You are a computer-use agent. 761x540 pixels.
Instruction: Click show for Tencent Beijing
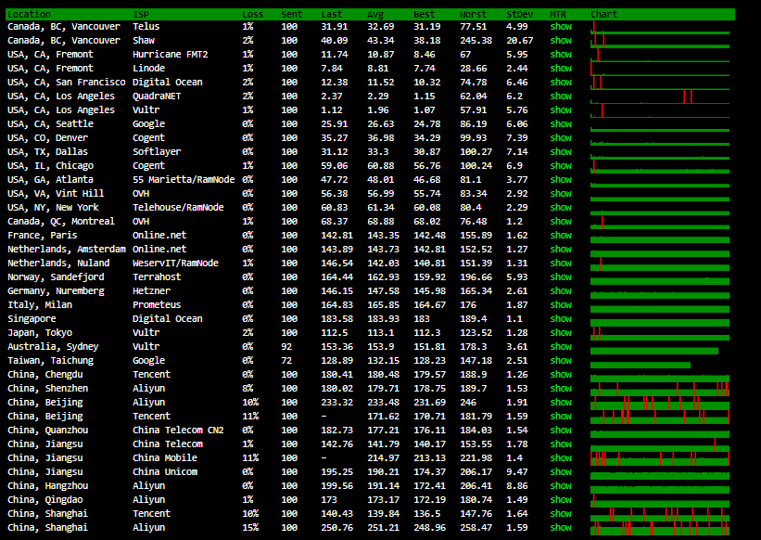tap(561, 417)
